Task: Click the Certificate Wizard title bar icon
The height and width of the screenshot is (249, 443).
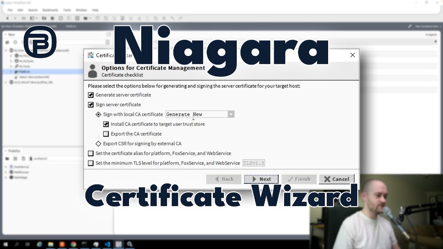Action: point(90,55)
